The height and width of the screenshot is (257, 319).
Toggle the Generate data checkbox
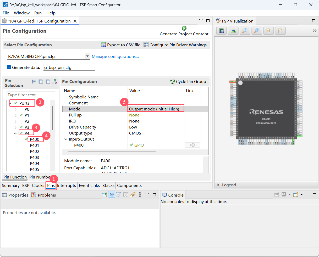(x=9, y=67)
